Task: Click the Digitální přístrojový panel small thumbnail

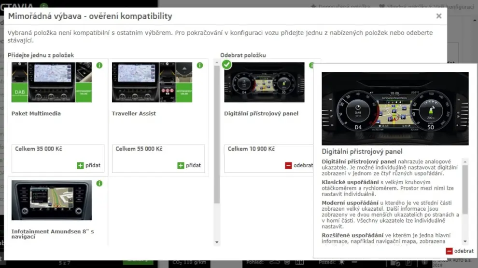Action: (x=264, y=82)
